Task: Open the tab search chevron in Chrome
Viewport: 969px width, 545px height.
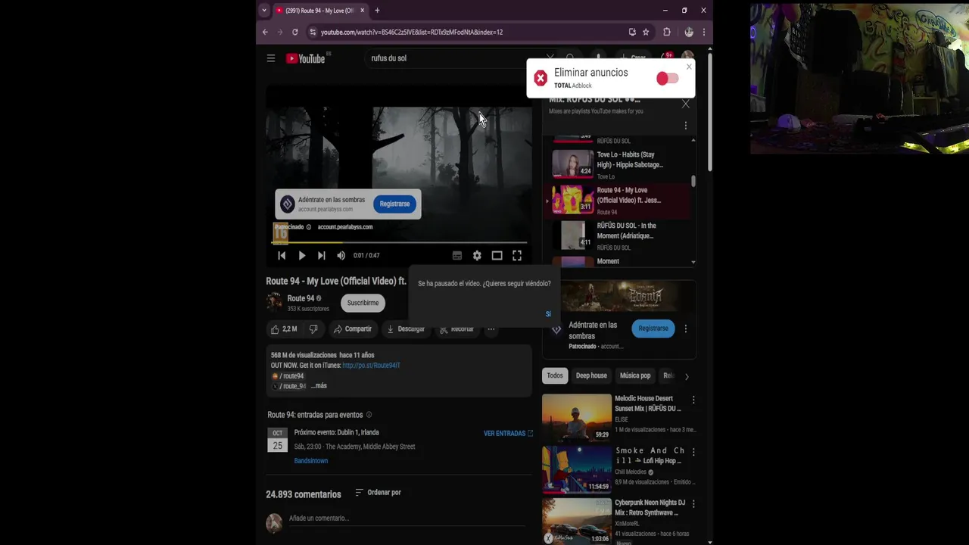Action: [263, 11]
